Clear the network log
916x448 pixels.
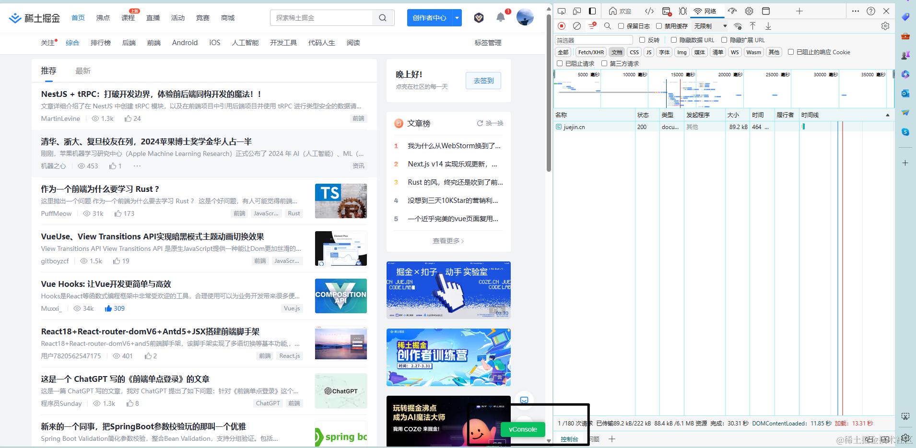tap(577, 26)
